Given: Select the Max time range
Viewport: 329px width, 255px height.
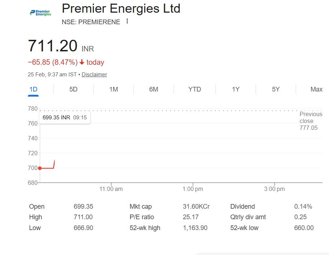Looking at the screenshot, I should pyautogui.click(x=316, y=89).
